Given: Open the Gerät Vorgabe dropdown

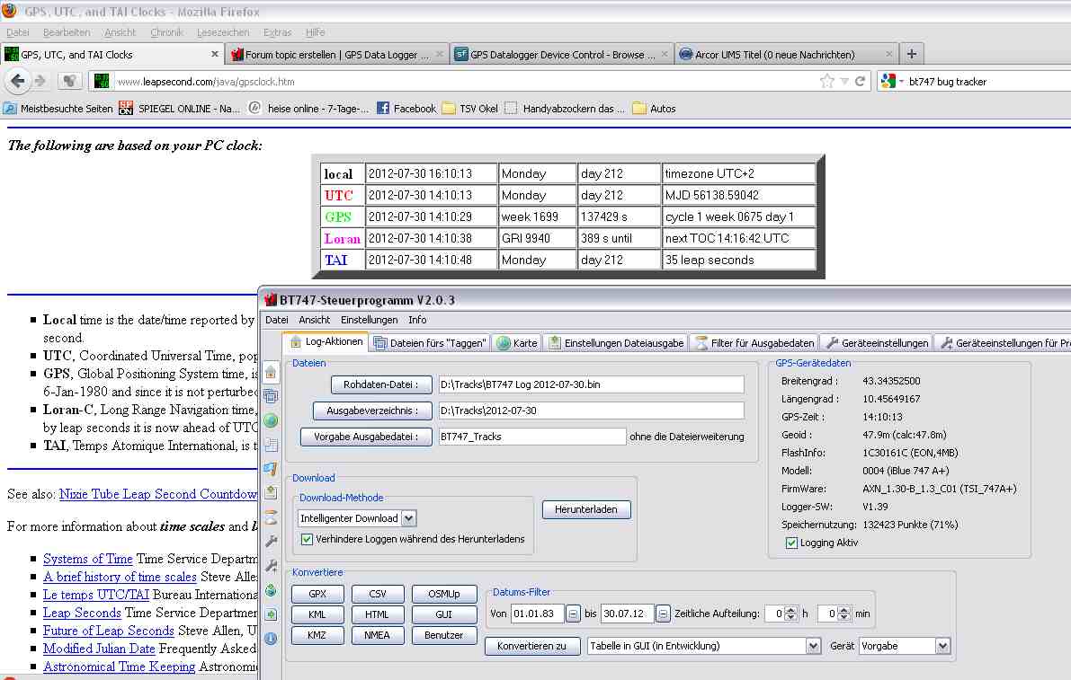Looking at the screenshot, I should click(x=942, y=646).
